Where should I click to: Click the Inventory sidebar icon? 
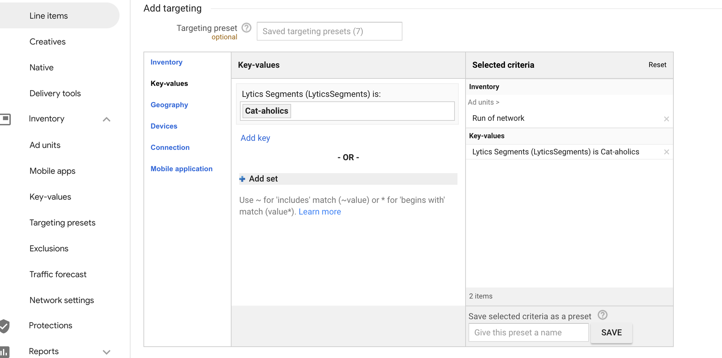click(x=5, y=119)
